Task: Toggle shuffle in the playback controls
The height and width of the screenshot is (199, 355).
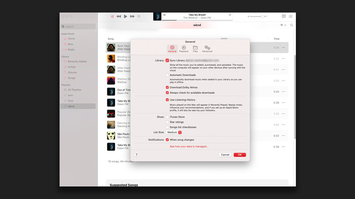Action: click(x=112, y=16)
